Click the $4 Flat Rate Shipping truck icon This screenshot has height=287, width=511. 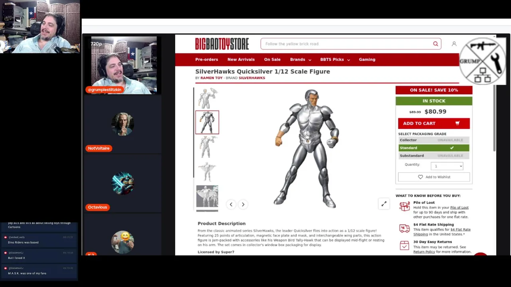[x=404, y=228]
